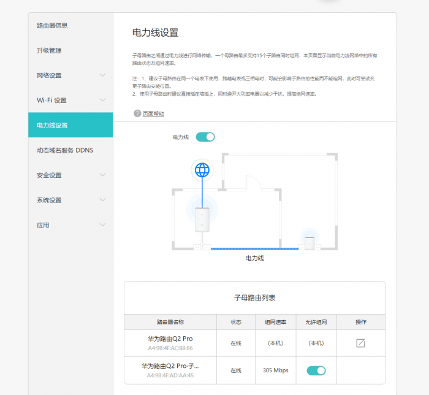
Task: Click the main router icon in diagram
Action: click(x=202, y=219)
